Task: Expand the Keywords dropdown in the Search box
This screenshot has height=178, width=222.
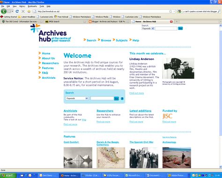Action: point(77,98)
